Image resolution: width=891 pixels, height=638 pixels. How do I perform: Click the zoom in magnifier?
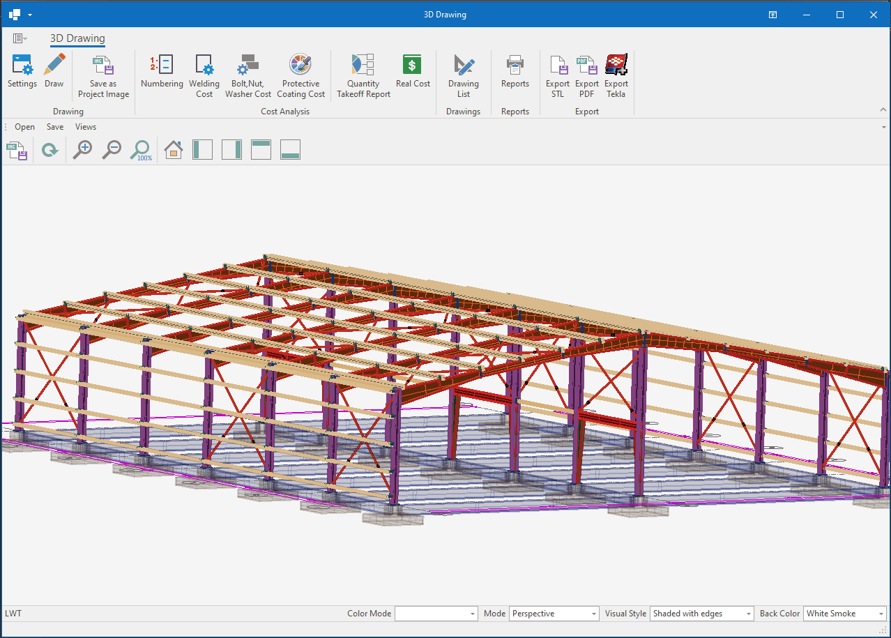(83, 150)
